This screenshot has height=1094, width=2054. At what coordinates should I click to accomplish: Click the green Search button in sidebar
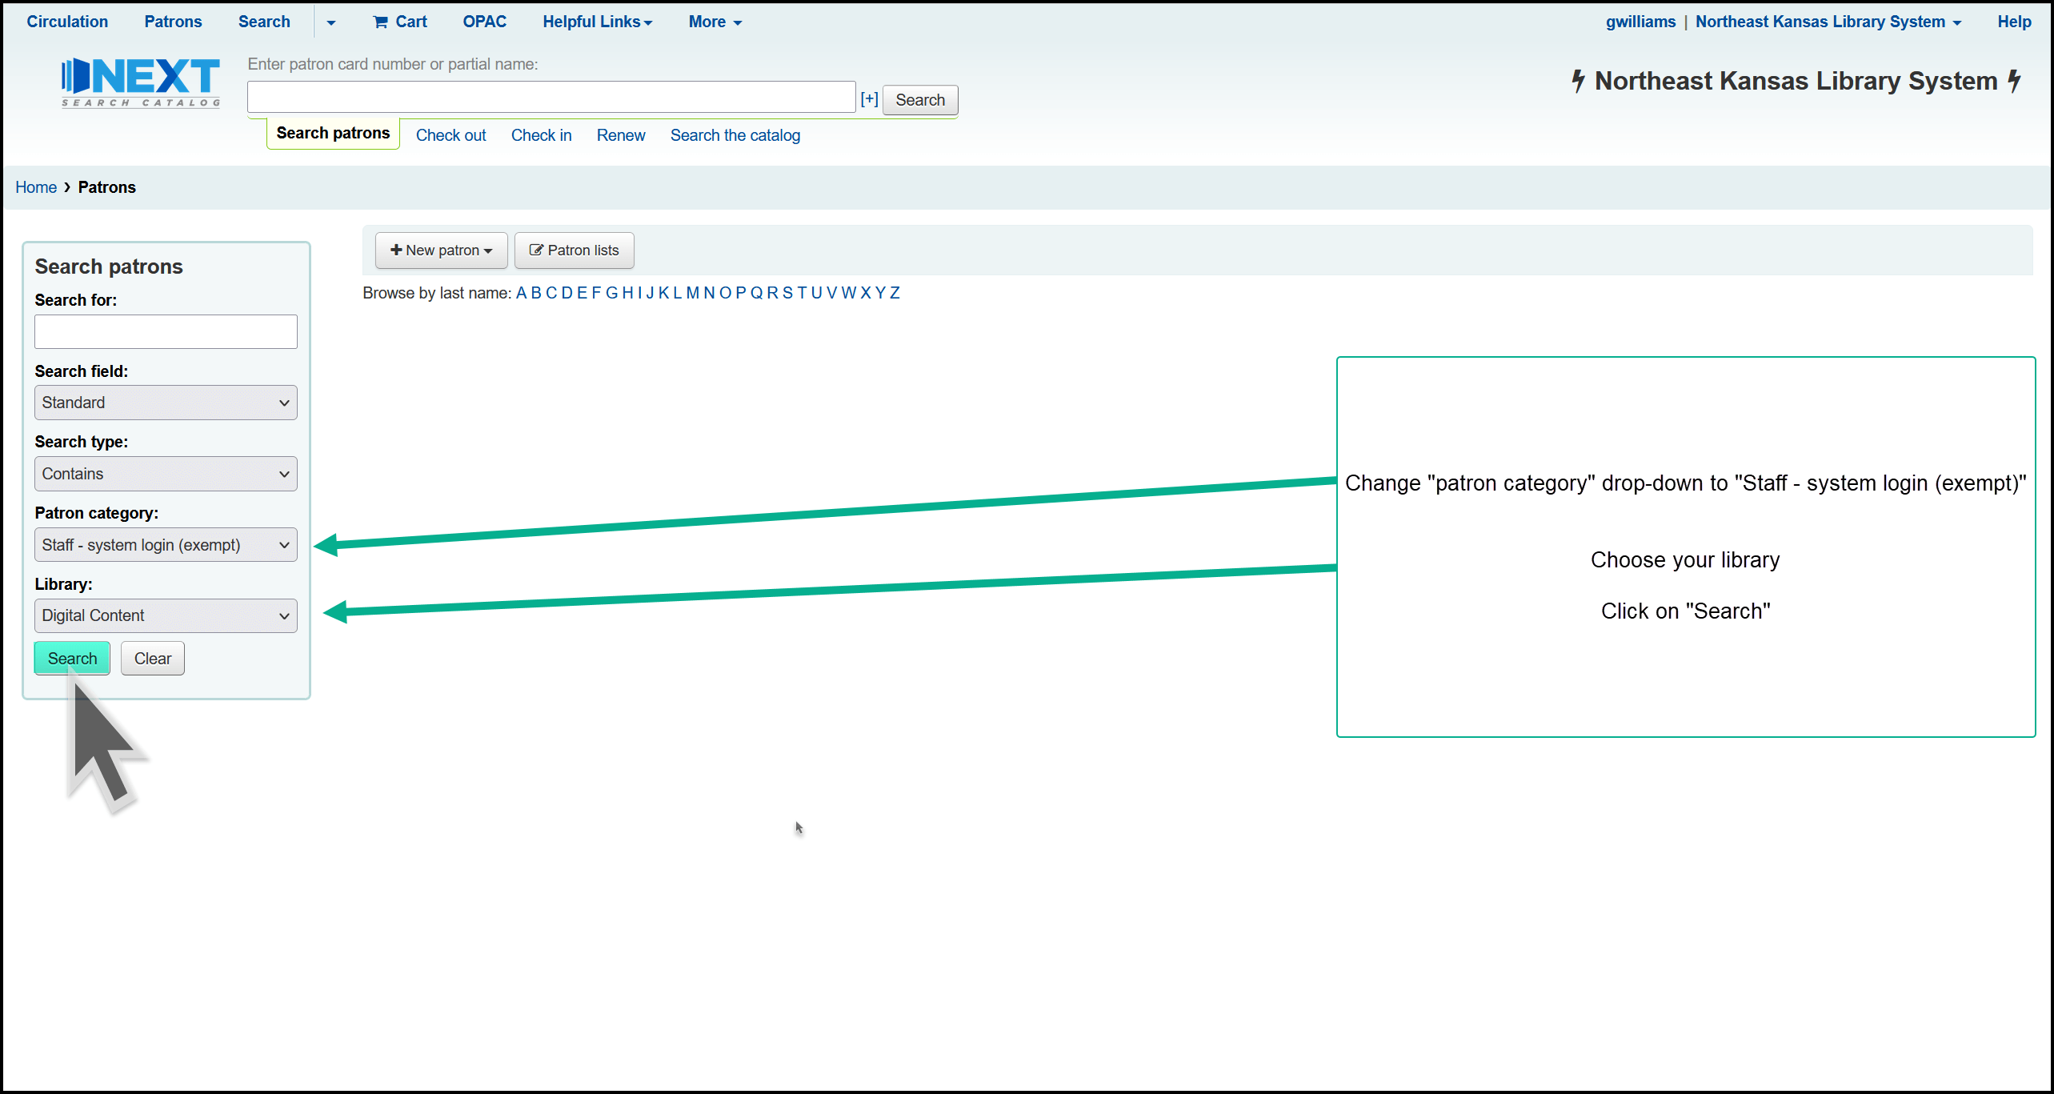pyautogui.click(x=72, y=658)
